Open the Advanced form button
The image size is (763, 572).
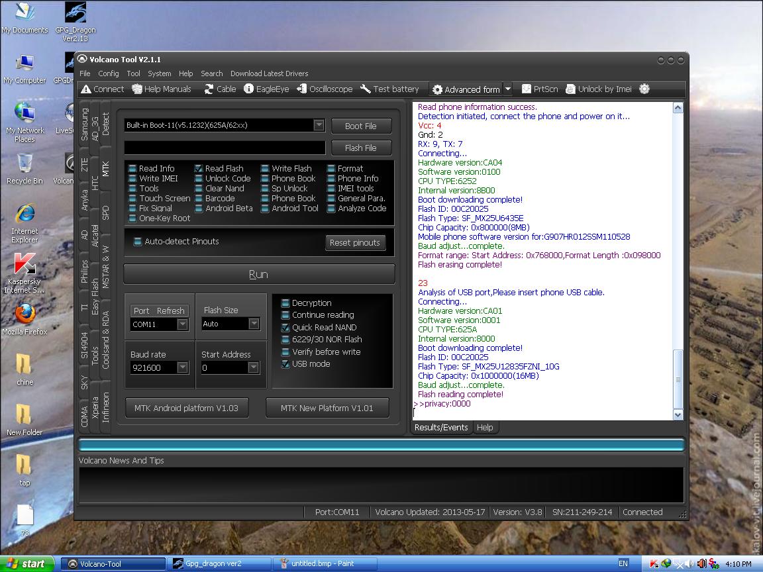(466, 89)
